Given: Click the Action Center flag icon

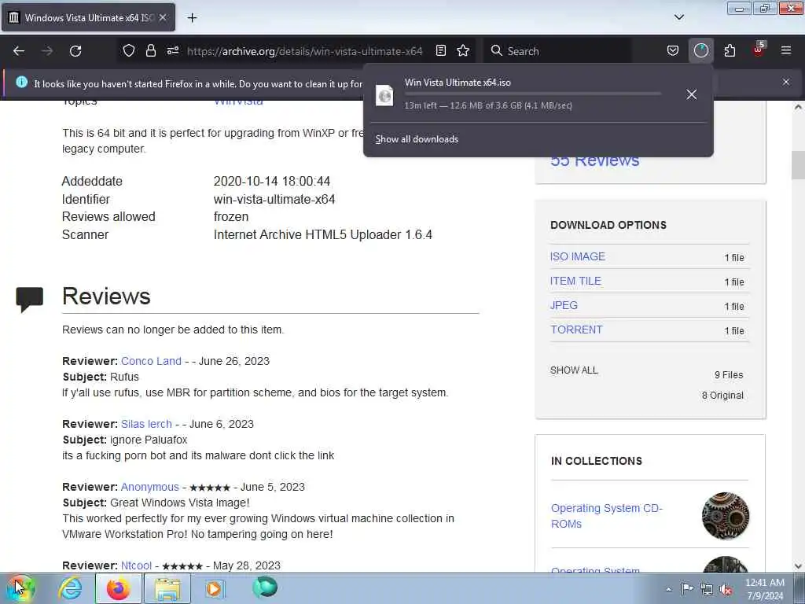Looking at the screenshot, I should tap(687, 588).
